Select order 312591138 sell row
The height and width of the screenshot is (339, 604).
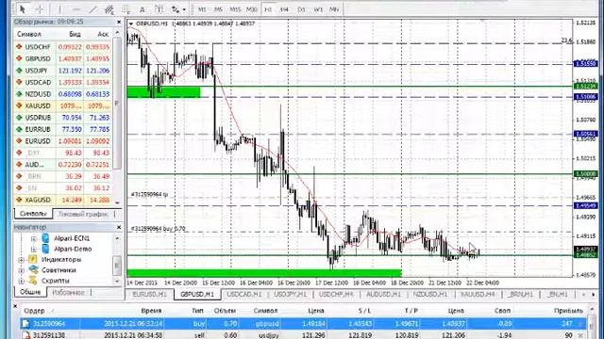coord(304,335)
